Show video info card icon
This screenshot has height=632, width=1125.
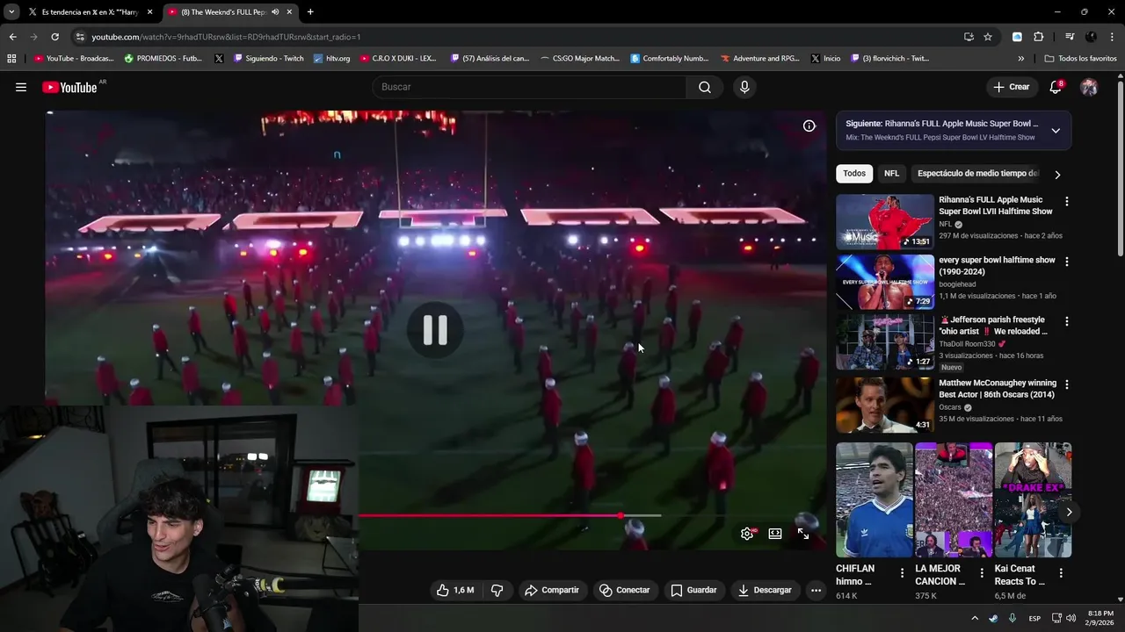[809, 126]
